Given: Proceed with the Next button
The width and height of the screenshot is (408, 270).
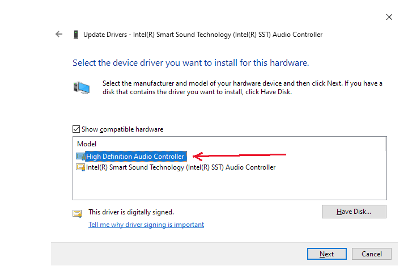Looking at the screenshot, I should [326, 254].
